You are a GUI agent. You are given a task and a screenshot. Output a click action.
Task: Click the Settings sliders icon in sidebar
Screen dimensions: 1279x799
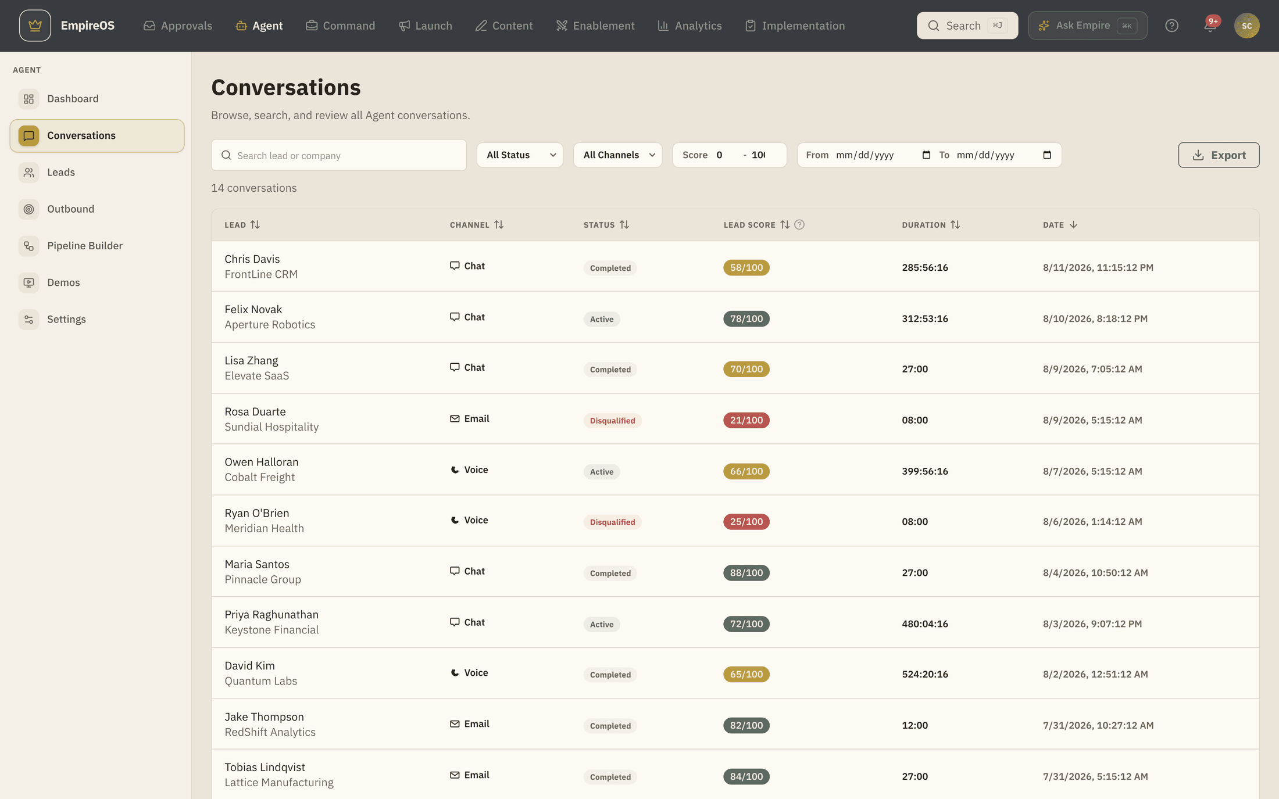(x=28, y=319)
